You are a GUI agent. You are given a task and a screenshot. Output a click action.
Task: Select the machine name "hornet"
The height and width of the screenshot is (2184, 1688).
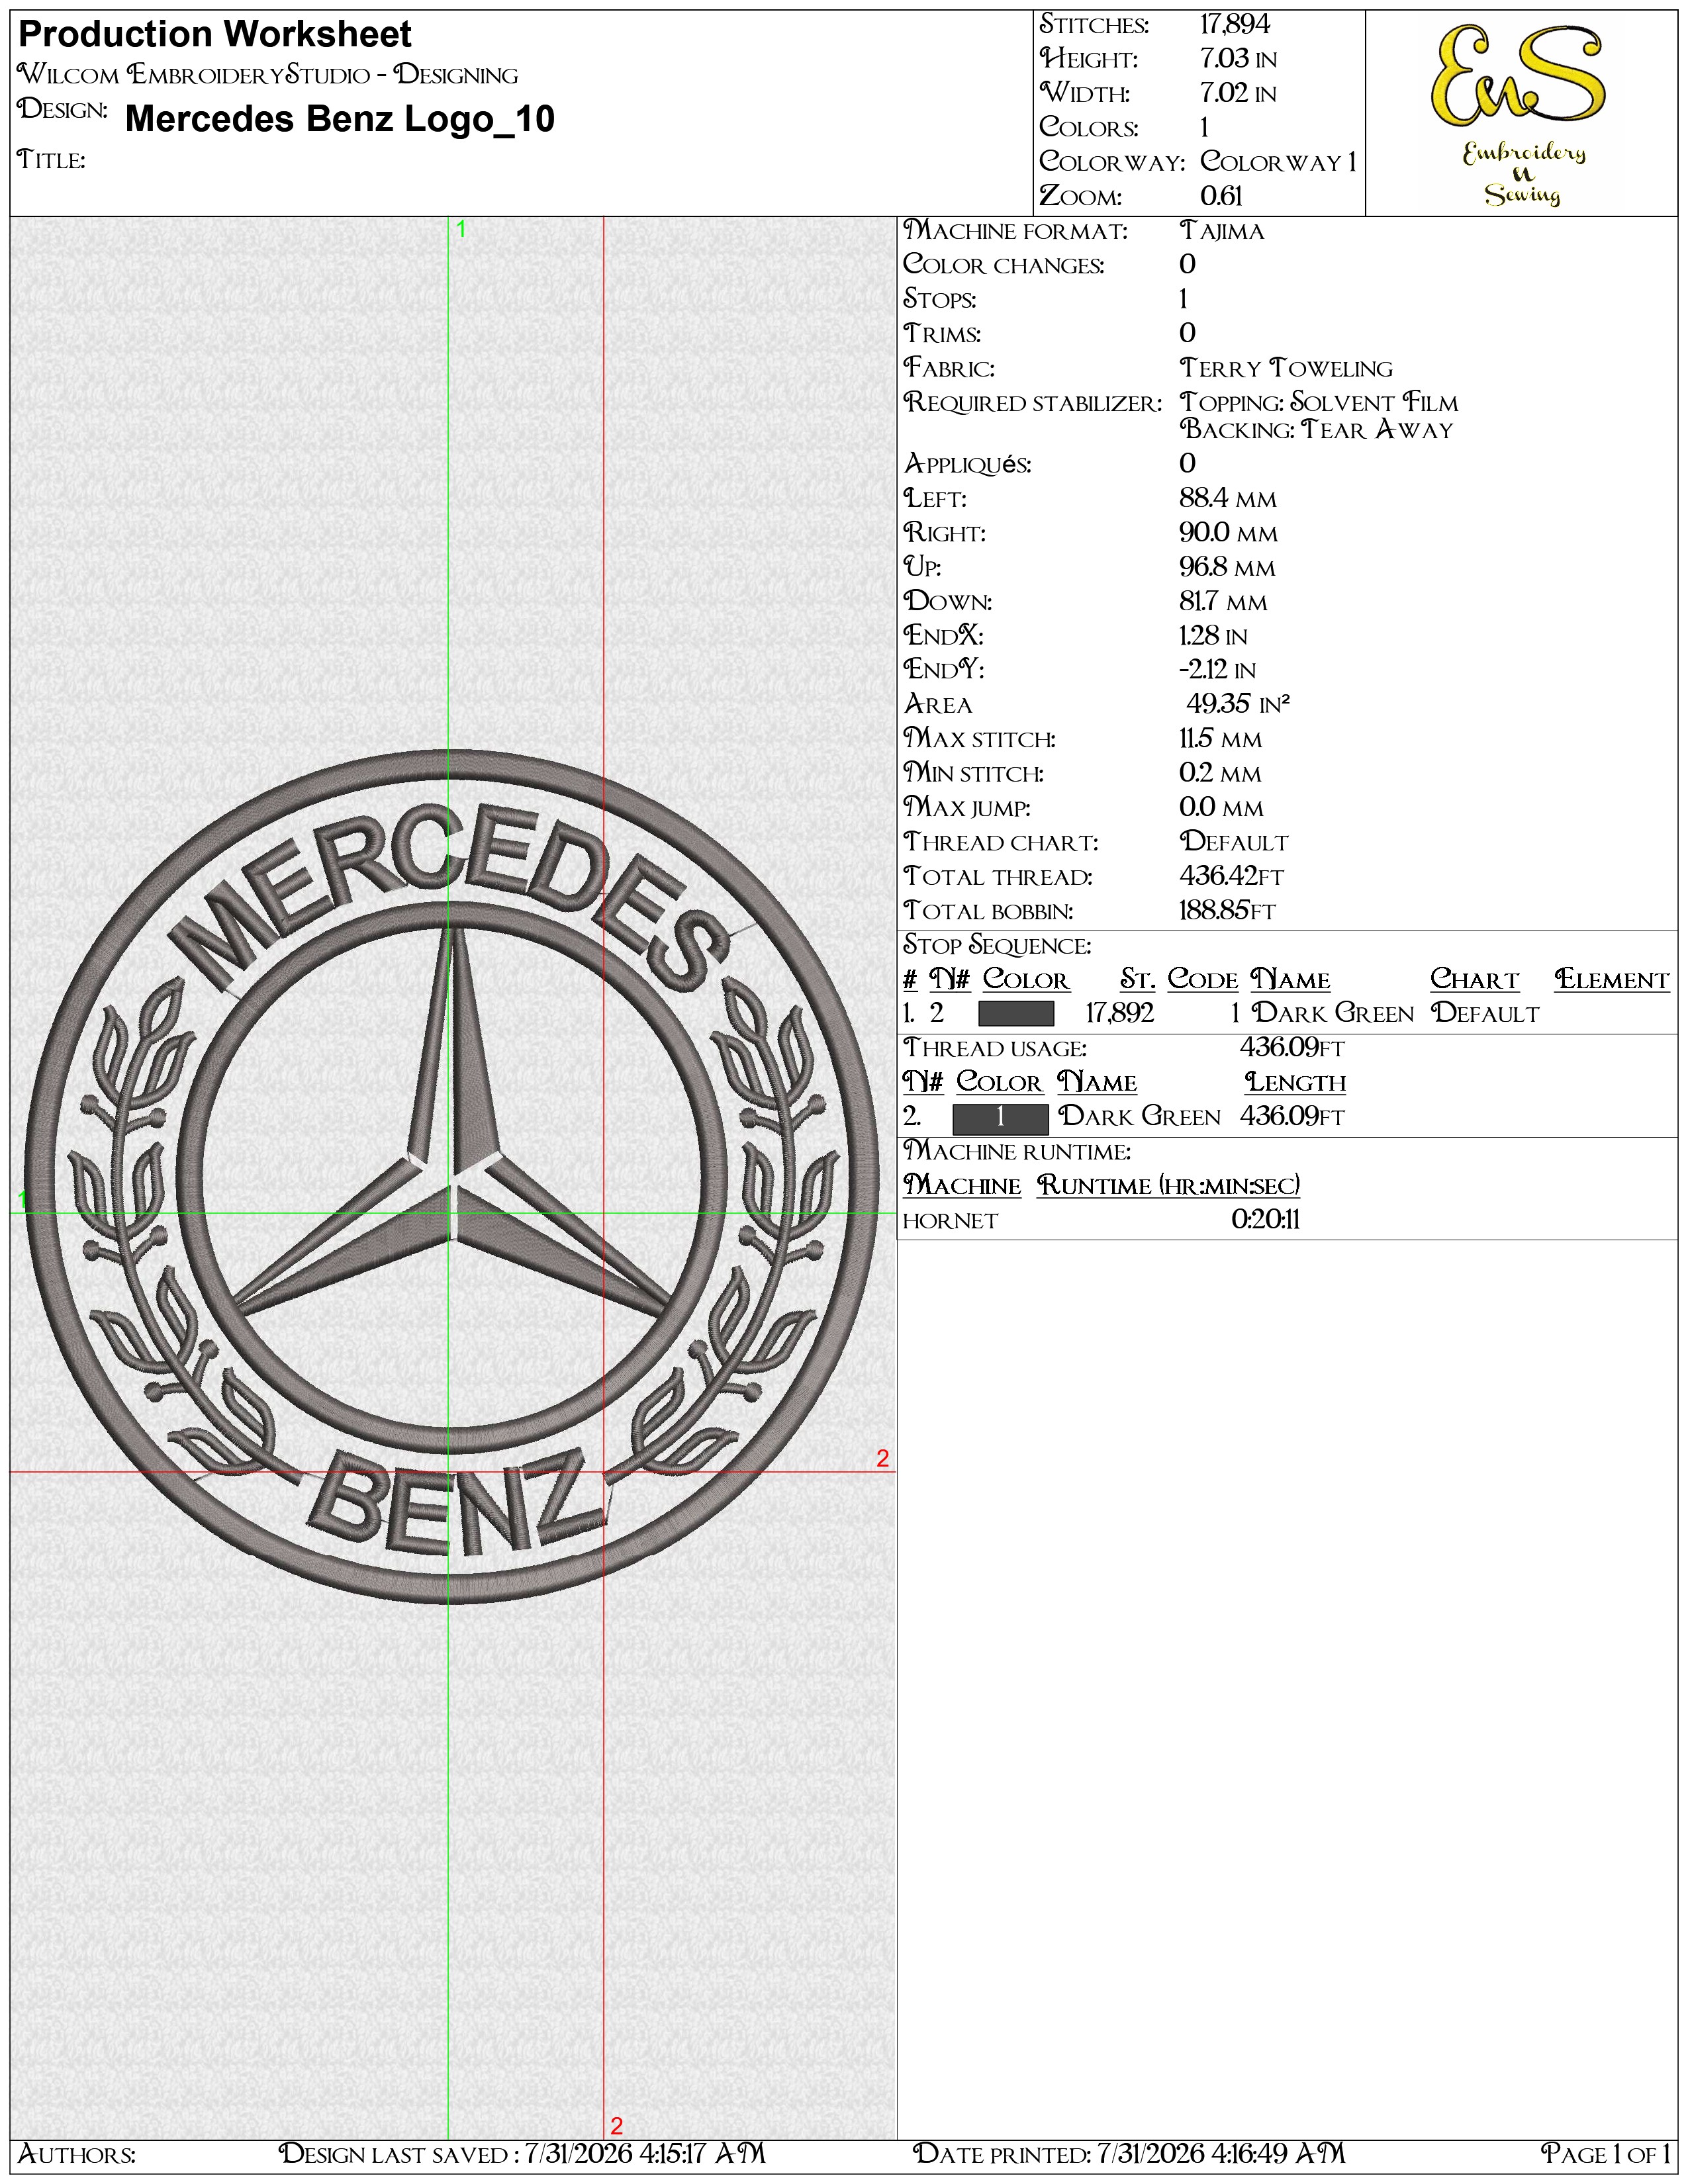pos(950,1221)
